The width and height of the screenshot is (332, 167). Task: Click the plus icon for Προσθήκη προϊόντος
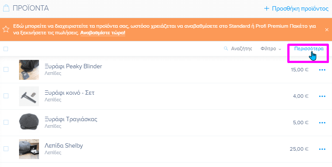pos(266,8)
